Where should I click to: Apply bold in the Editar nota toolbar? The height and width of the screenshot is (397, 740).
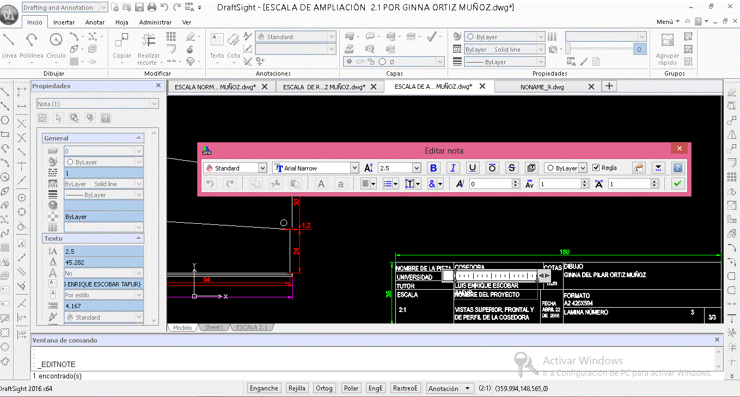point(433,168)
